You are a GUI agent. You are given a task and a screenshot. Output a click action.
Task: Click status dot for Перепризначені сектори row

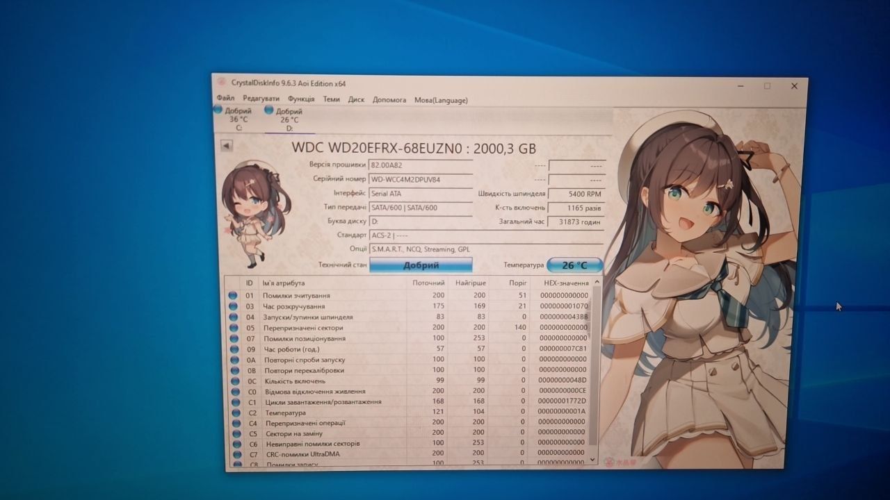point(233,328)
